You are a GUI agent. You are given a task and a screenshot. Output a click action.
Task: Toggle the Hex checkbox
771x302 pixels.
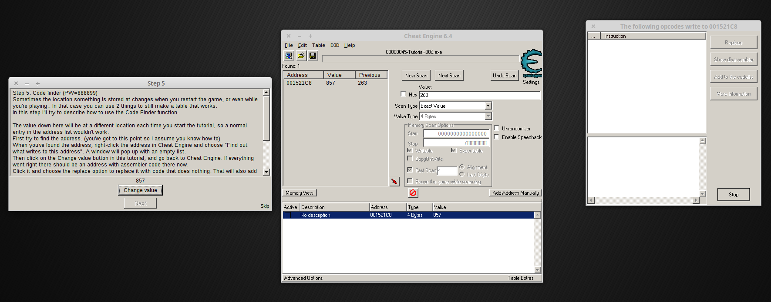click(x=403, y=94)
